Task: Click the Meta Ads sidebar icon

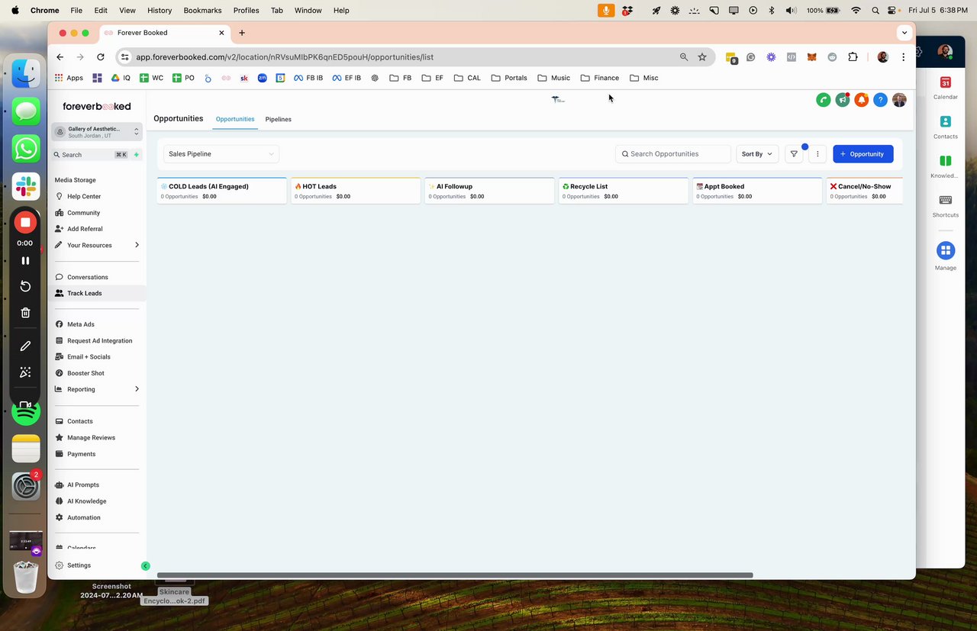Action: pos(60,324)
